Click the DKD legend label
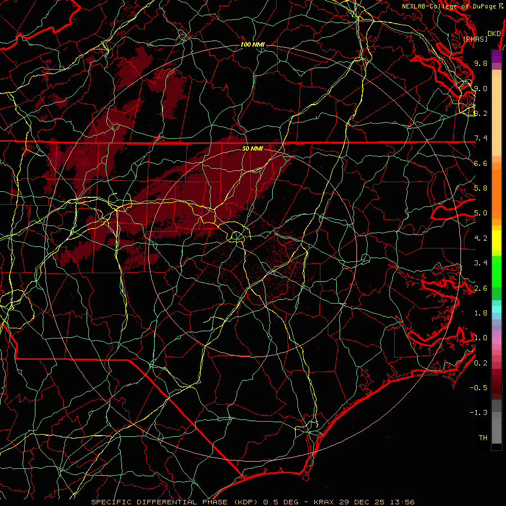Image resolution: width=506 pixels, height=506 pixels. tap(494, 33)
